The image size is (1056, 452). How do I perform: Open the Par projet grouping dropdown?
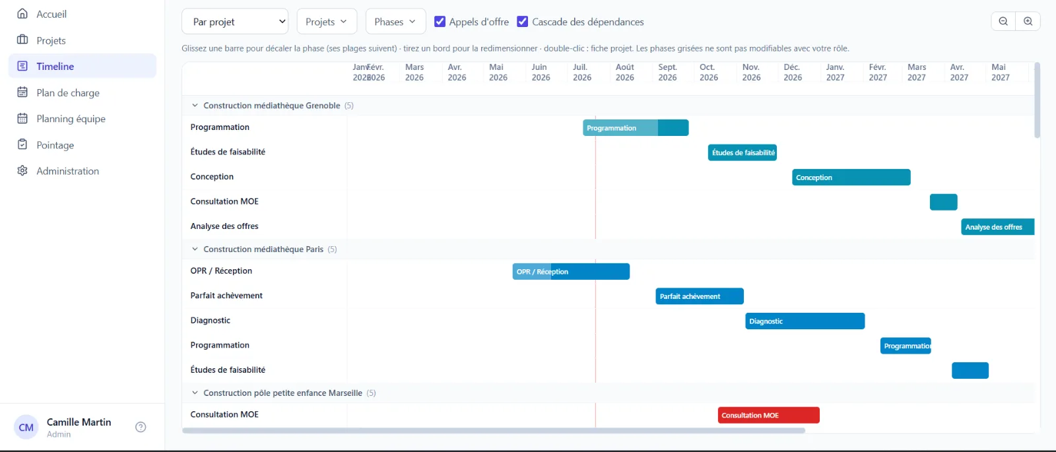pyautogui.click(x=235, y=22)
